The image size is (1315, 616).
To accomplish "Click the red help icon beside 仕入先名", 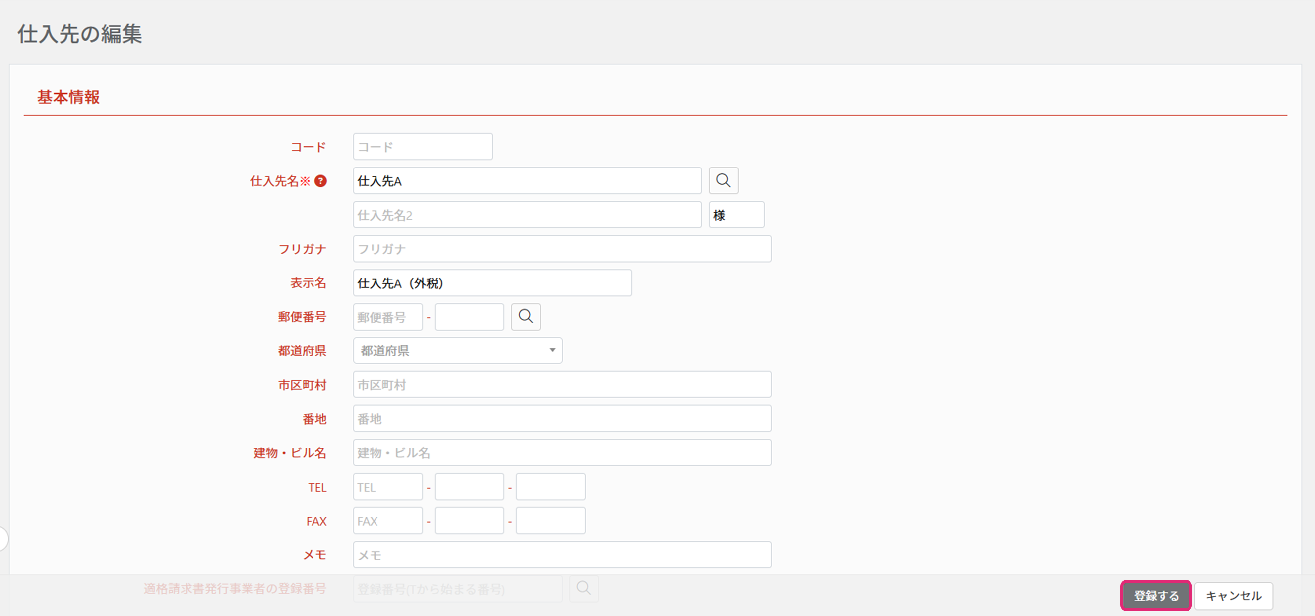I will [320, 181].
